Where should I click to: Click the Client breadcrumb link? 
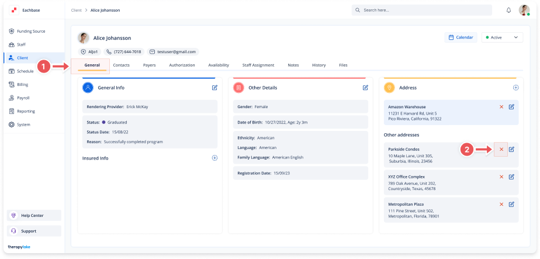point(76,11)
